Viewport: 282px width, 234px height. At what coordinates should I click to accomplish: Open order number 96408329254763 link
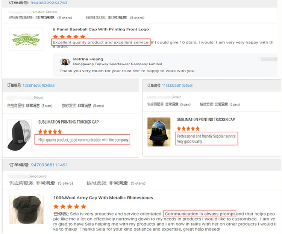tap(49, 3)
